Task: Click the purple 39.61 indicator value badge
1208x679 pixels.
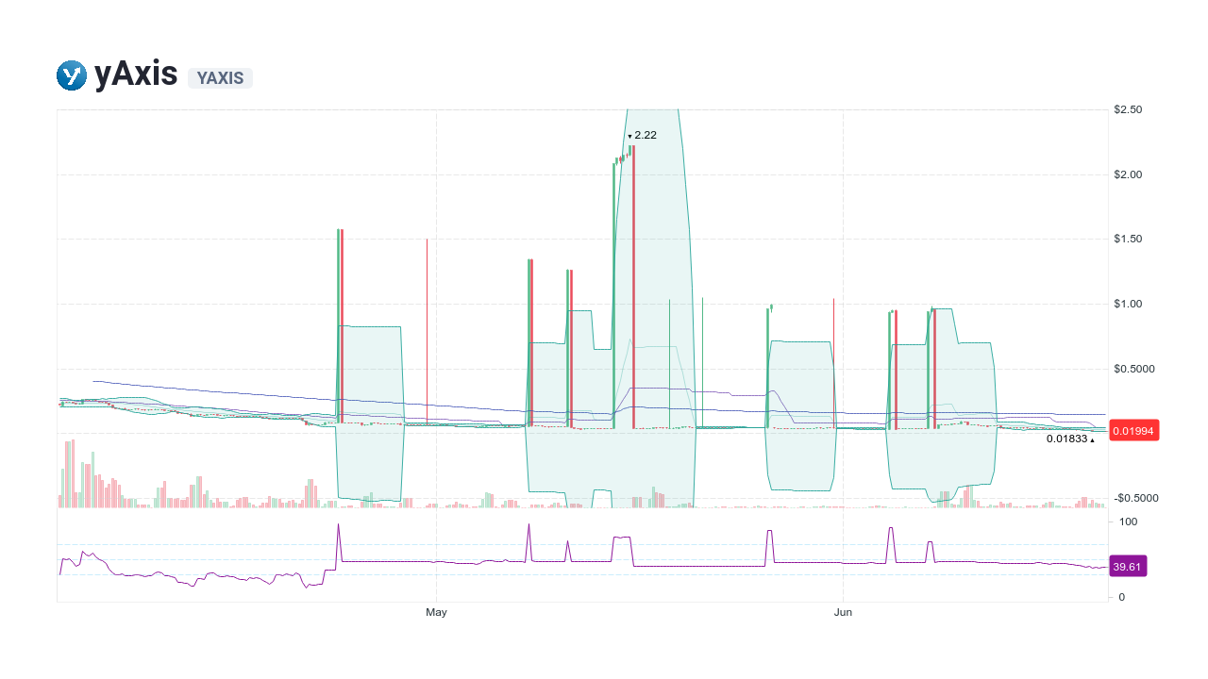Action: (1128, 566)
